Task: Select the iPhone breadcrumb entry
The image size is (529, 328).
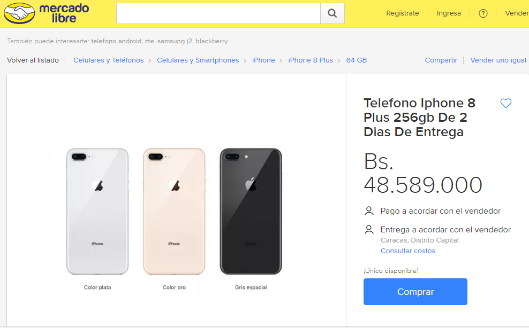Action: pyautogui.click(x=263, y=60)
